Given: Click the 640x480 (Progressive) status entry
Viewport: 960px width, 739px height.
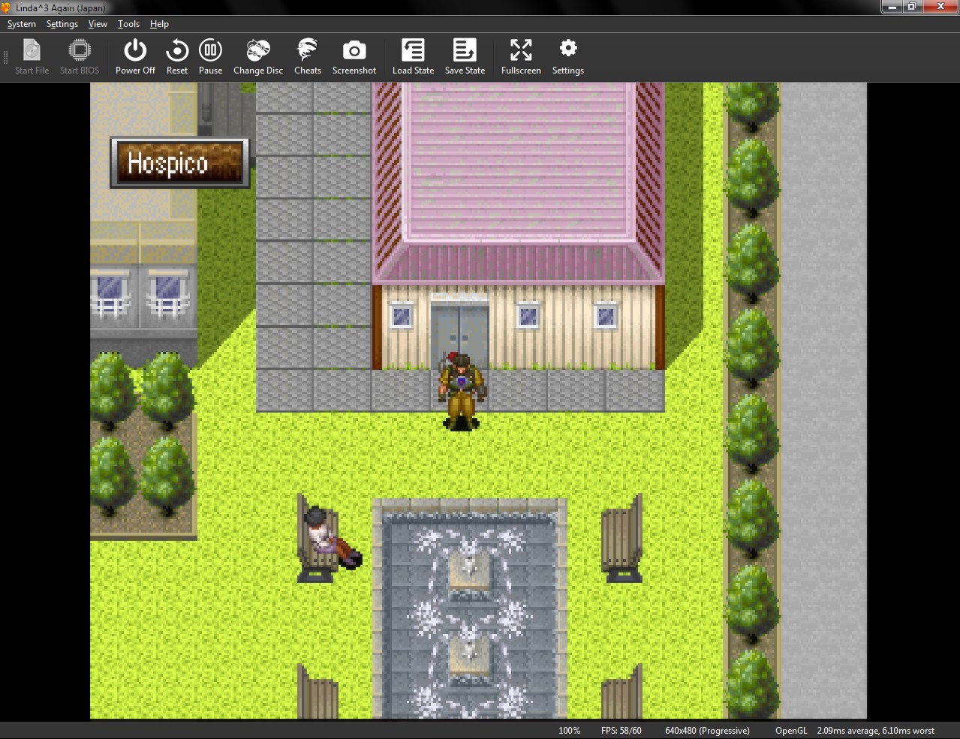Looking at the screenshot, I should 707,731.
